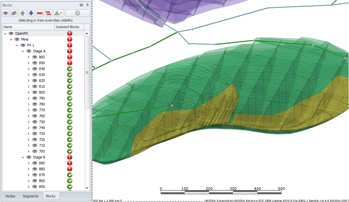This screenshot has height=202, width=349.
Task: Click the gray up arrow button
Action: (x=23, y=13)
